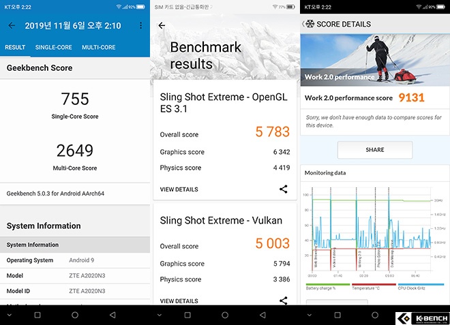Switch to the SINGLE-CORE tab
The image size is (450, 325).
53,47
